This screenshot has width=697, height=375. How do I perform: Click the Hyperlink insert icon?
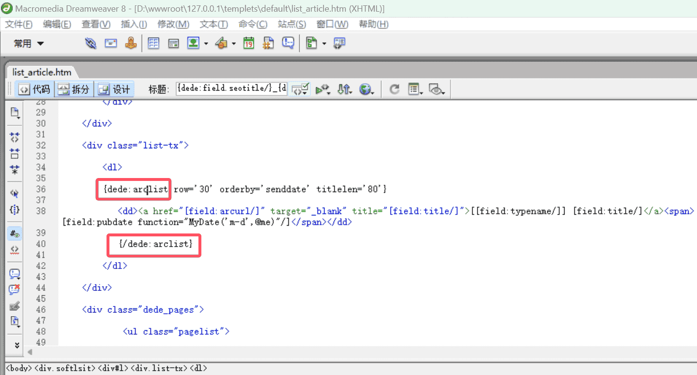90,43
